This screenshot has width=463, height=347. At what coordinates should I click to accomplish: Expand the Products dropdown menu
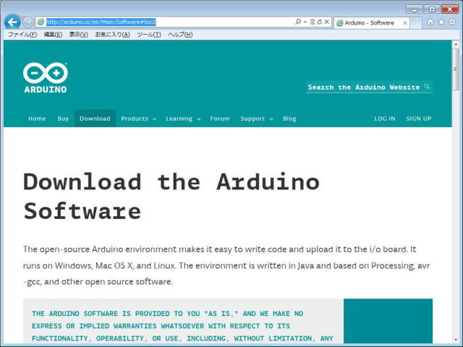point(138,119)
